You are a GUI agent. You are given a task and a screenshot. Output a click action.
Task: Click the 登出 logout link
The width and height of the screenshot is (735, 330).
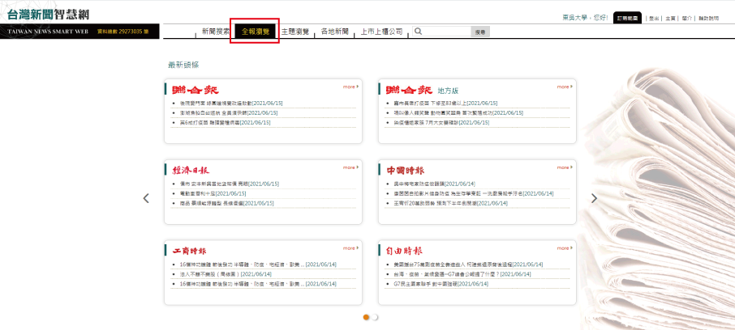tap(654, 19)
